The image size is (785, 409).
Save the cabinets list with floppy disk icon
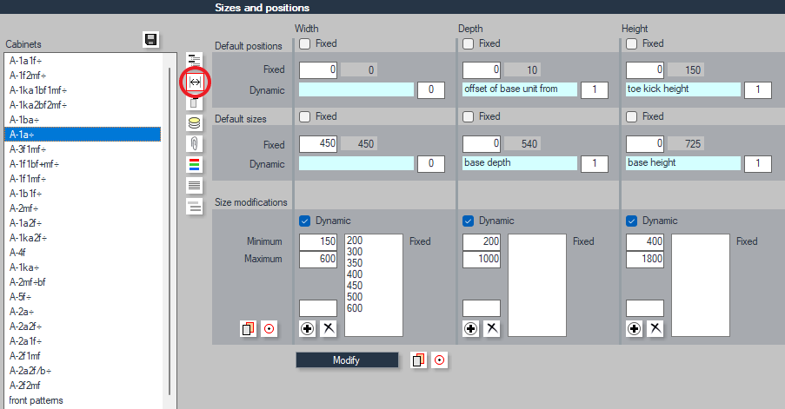(x=150, y=39)
